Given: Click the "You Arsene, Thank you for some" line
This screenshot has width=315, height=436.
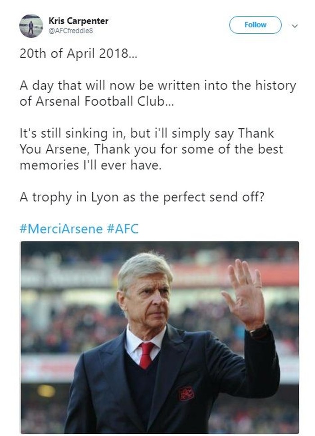Looking at the screenshot, I should (x=151, y=149).
